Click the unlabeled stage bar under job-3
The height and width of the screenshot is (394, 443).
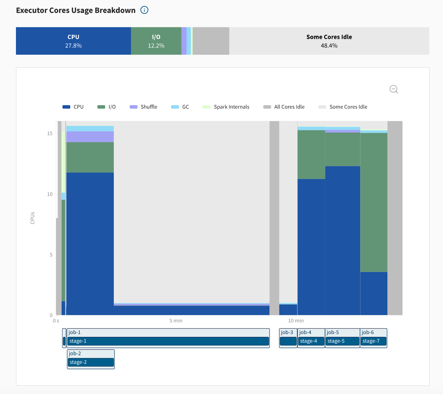tap(288, 341)
